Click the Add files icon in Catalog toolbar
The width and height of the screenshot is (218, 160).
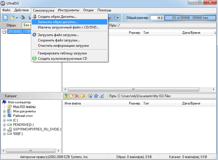coord(90,96)
